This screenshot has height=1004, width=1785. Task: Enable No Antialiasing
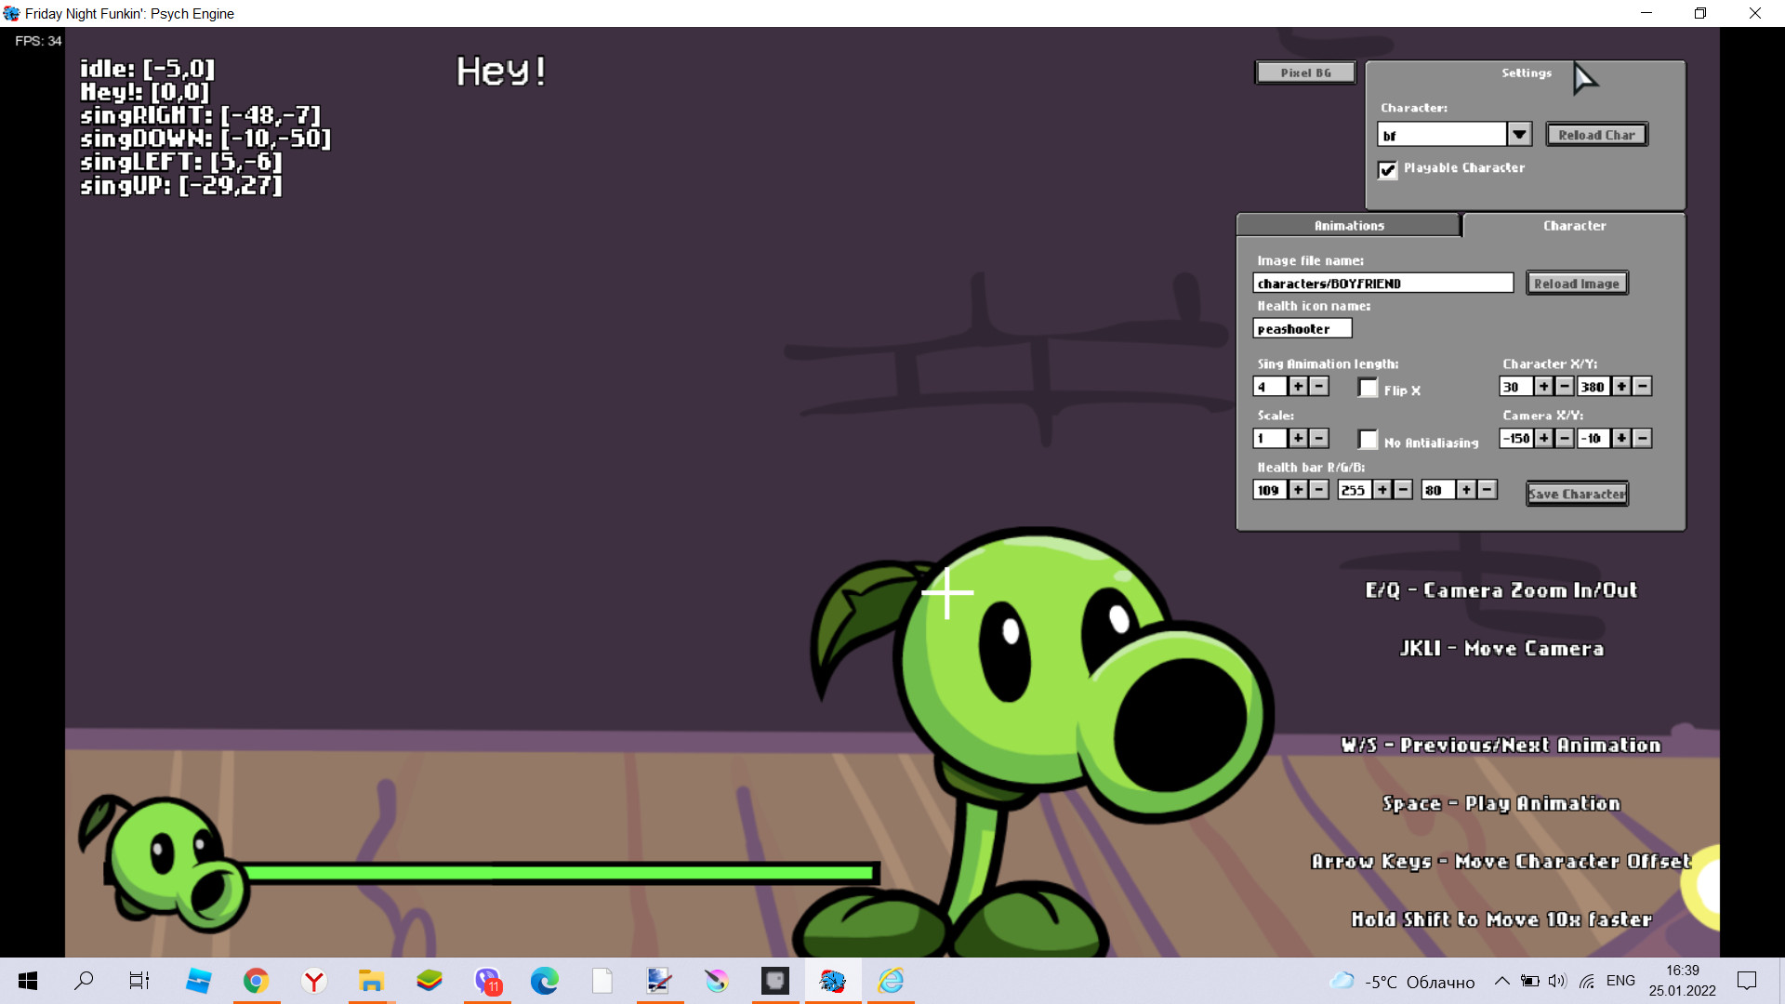pyautogui.click(x=1368, y=439)
